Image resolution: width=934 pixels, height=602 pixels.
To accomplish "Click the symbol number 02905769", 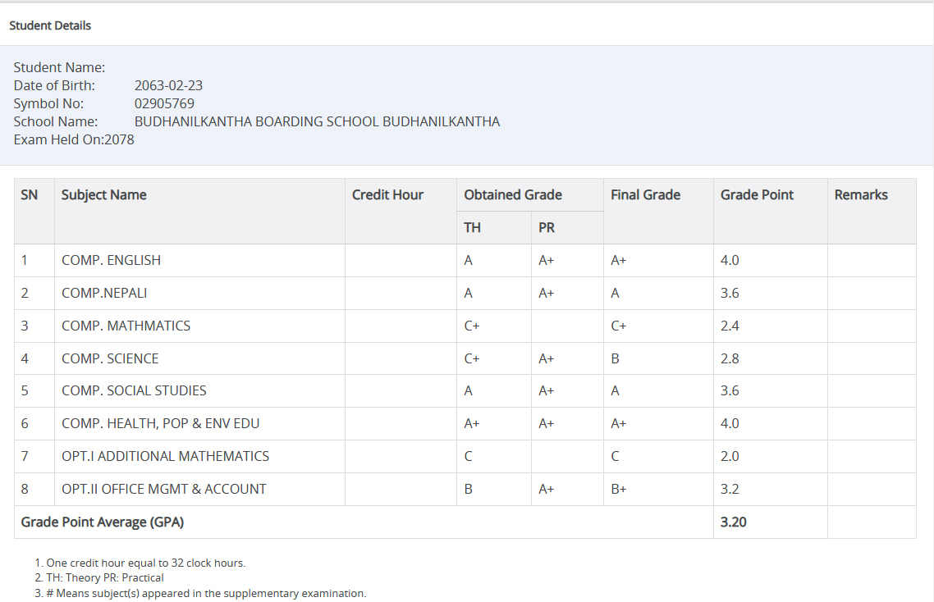I will [x=164, y=103].
